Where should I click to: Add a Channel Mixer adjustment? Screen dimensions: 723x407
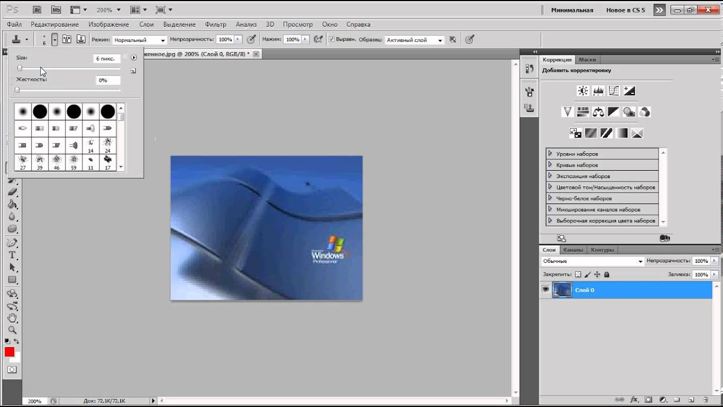click(644, 112)
